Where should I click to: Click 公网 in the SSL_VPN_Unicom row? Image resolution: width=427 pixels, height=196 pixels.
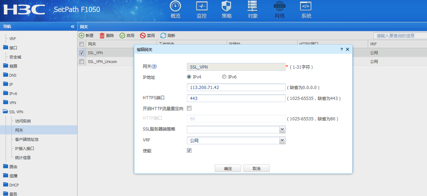click(x=374, y=62)
